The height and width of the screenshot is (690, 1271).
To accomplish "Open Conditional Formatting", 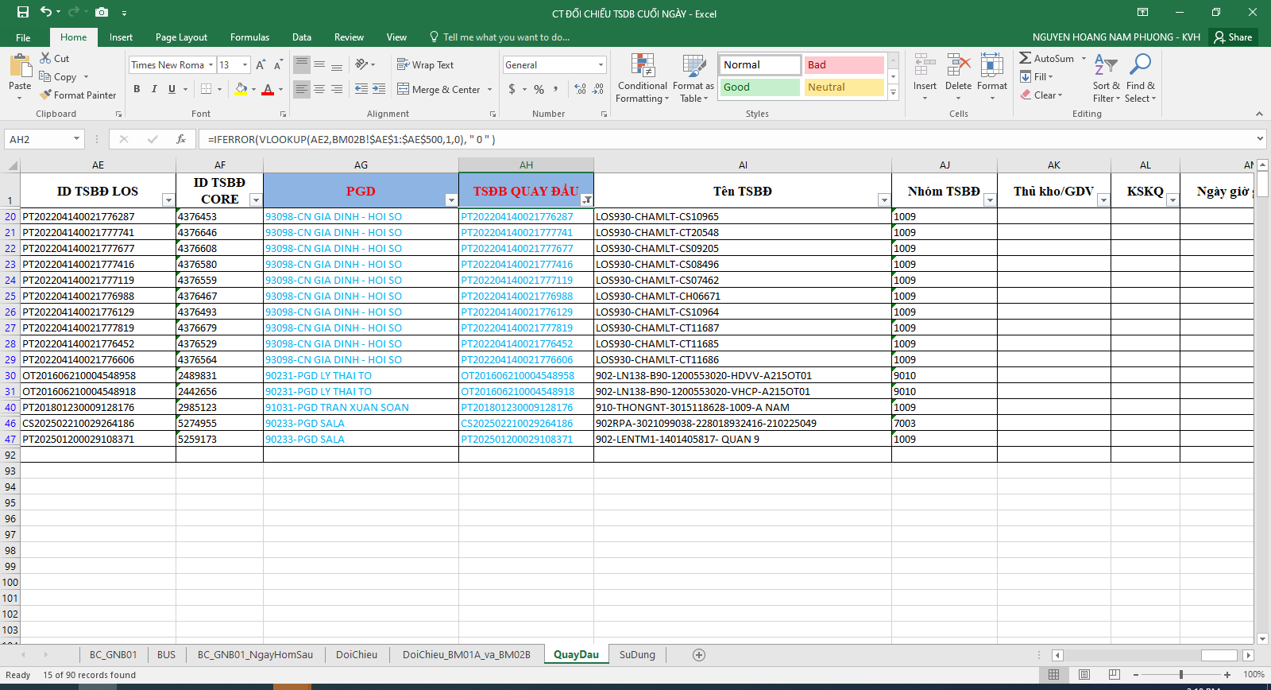I will pos(643,78).
